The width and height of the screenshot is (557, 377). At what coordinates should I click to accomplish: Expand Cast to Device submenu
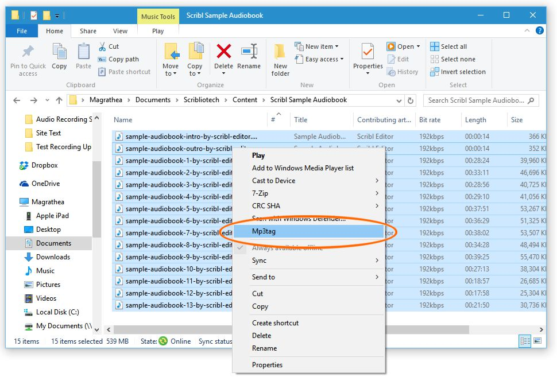[377, 181]
